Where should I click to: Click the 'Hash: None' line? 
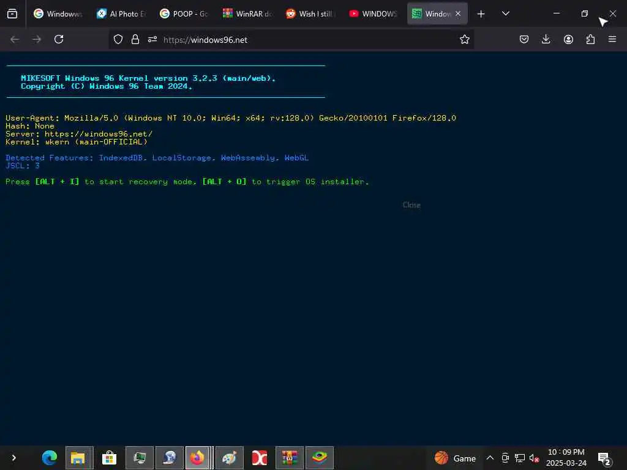coord(30,126)
